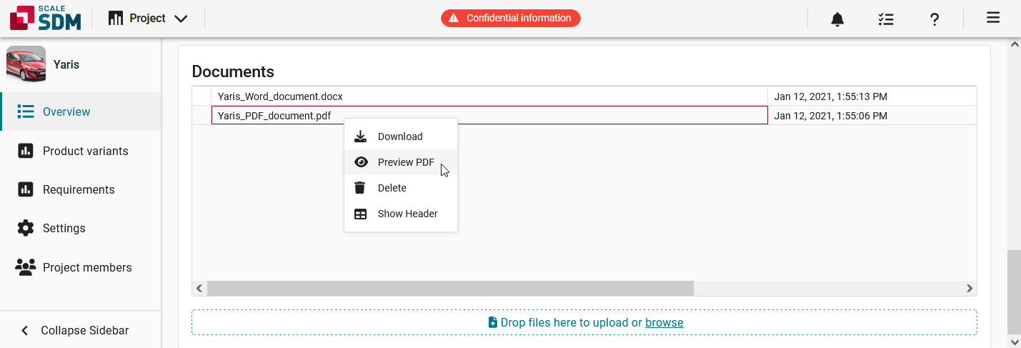Click the Documents scroll left arrow
This screenshot has height=348, width=1021.
point(199,288)
